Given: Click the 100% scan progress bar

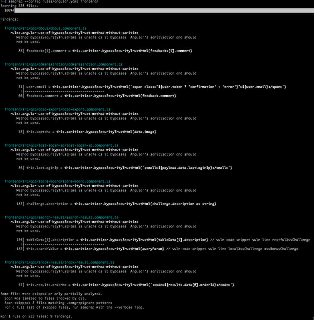Looking at the screenshot, I should click(x=164, y=10).
